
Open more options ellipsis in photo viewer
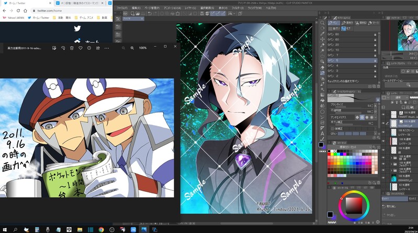tap(107, 48)
